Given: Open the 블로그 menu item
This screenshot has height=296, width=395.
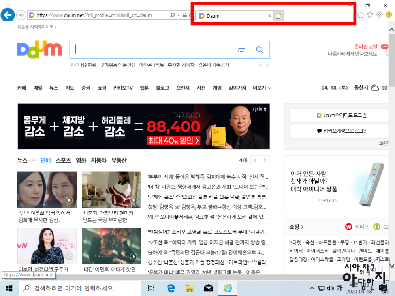Looking at the screenshot, I should point(162,88).
